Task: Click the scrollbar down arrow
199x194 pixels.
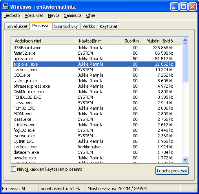Action: pos(185,160)
